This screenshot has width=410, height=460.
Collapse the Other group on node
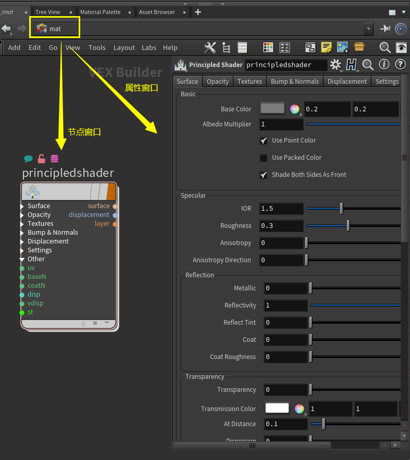pyautogui.click(x=22, y=259)
